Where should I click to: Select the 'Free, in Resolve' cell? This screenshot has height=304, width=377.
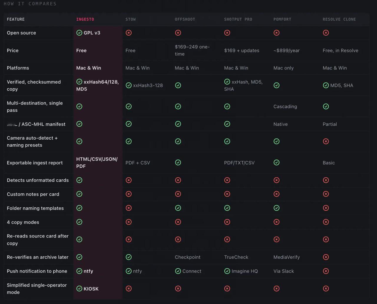coord(340,50)
